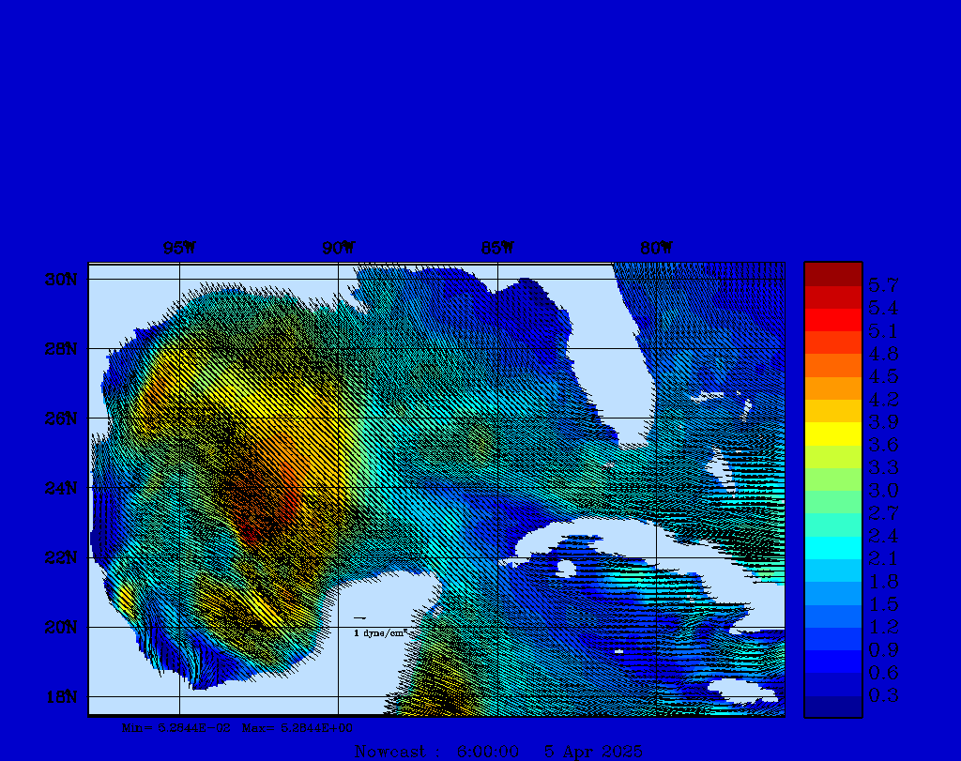Click the 0.6 color bar value
The height and width of the screenshot is (761, 961).
(883, 672)
